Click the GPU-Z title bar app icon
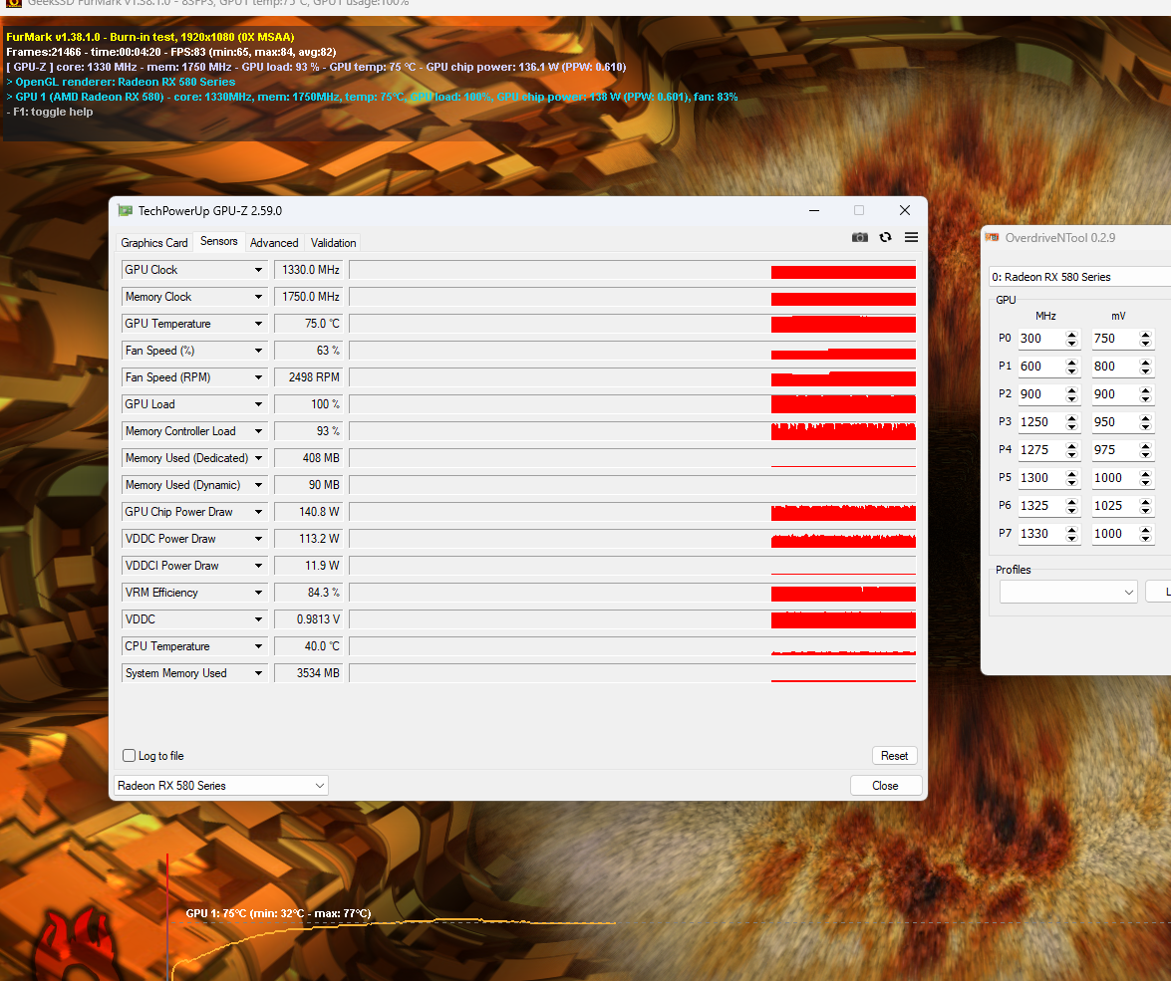 point(126,210)
